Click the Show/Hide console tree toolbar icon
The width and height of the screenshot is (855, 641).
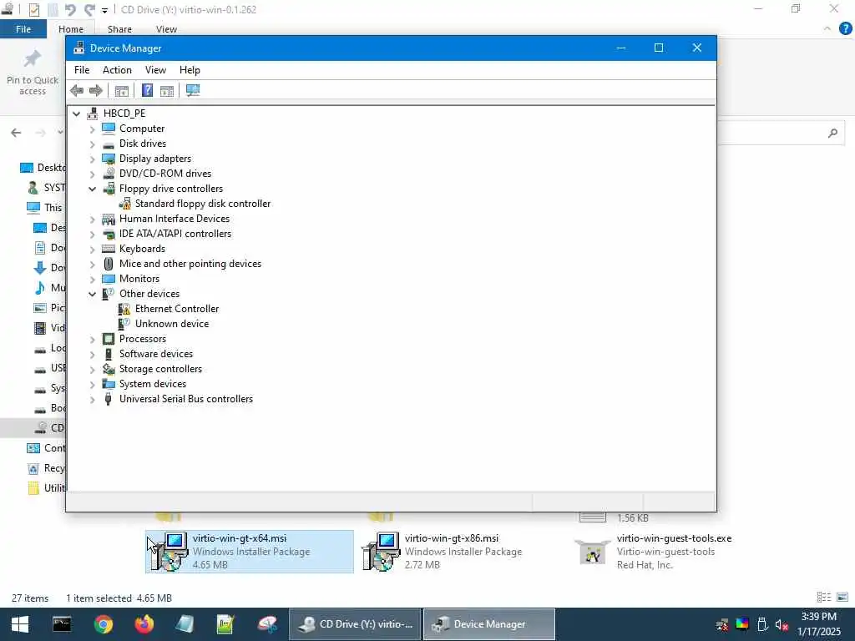point(122,90)
